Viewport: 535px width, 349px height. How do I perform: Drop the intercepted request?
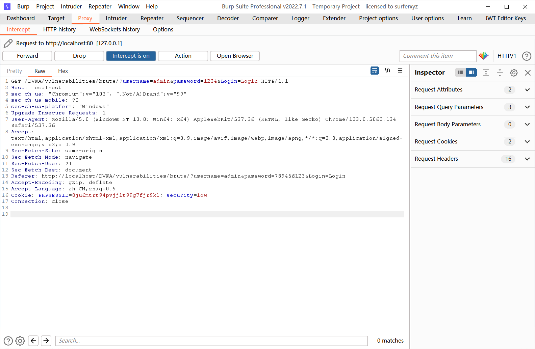pos(79,56)
